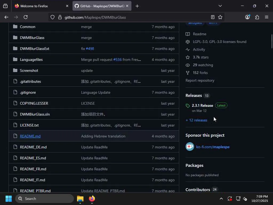Image resolution: width=273 pixels, height=205 pixels.
Task: Open the README_FR.md file
Action: click(33, 169)
